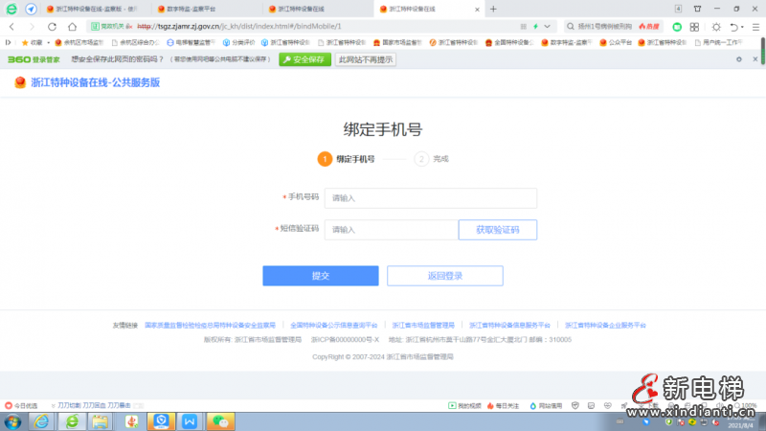Open the 360 browser logo menu
The height and width of the screenshot is (431, 766).
coord(11,9)
